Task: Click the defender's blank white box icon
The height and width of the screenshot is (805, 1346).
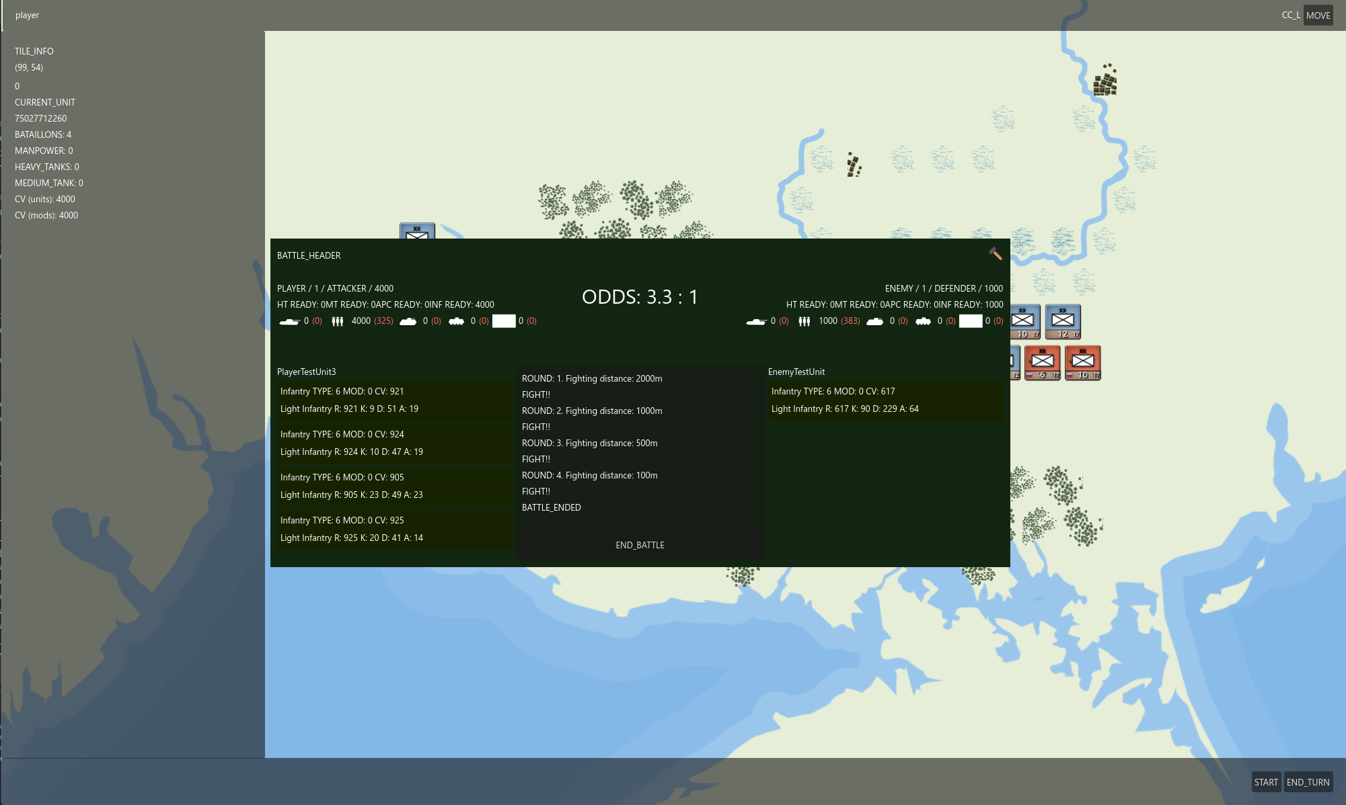Action: (971, 321)
